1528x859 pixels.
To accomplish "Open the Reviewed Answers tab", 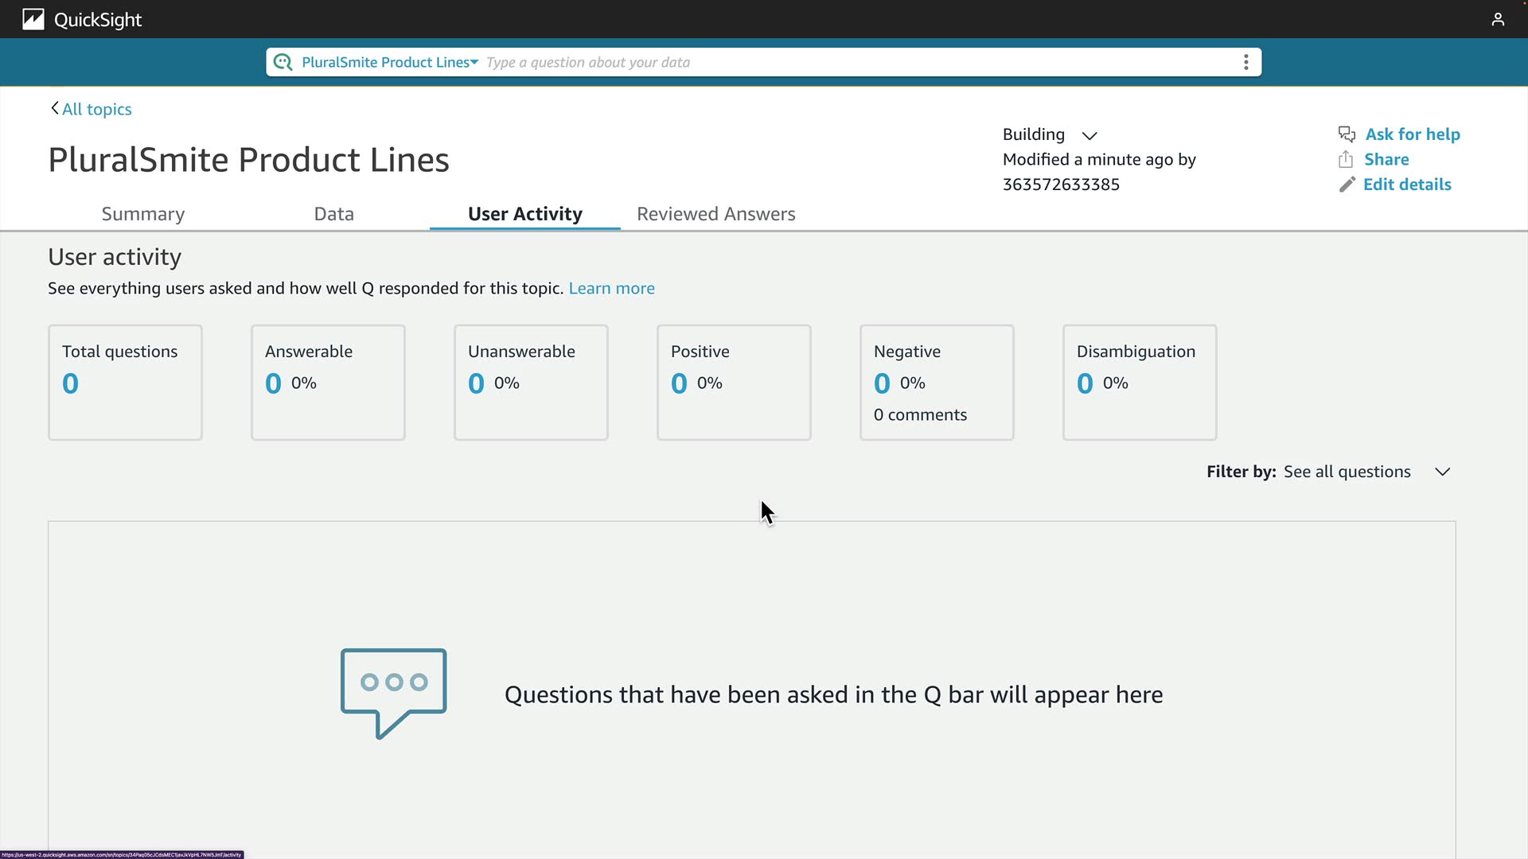I will (x=715, y=214).
